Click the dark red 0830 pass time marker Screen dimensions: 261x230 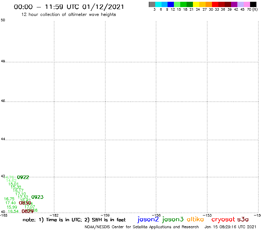pyautogui.click(x=25, y=203)
